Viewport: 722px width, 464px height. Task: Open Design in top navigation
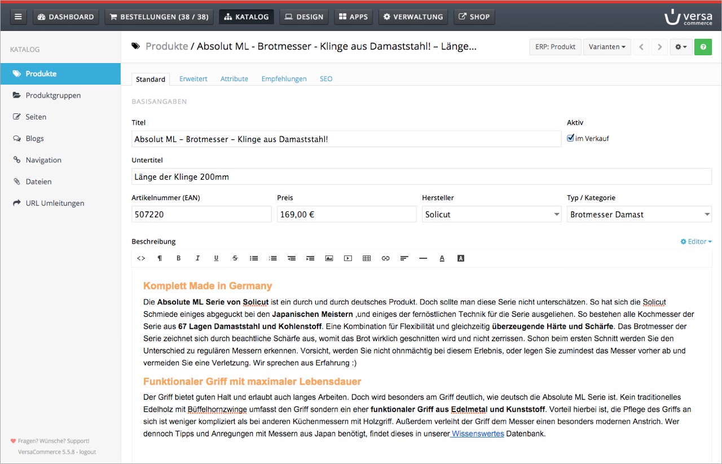pyautogui.click(x=304, y=17)
